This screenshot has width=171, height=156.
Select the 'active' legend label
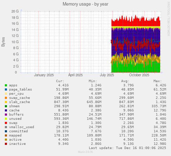pos(15,140)
